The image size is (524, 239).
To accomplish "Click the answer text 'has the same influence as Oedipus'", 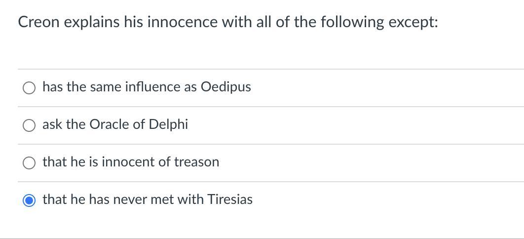I will point(147,87).
